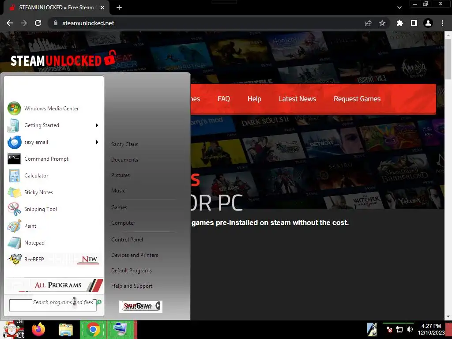Viewport: 452px width, 339px height.
Task: Open the Paint palette icon
Action: point(14,226)
